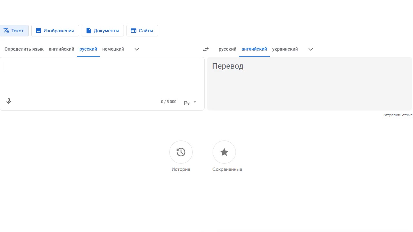413x232 pixels.
Task: Open translation History
Action: coord(181,152)
